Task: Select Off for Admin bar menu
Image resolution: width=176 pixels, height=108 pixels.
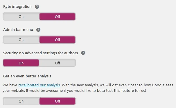Action: [57, 40]
